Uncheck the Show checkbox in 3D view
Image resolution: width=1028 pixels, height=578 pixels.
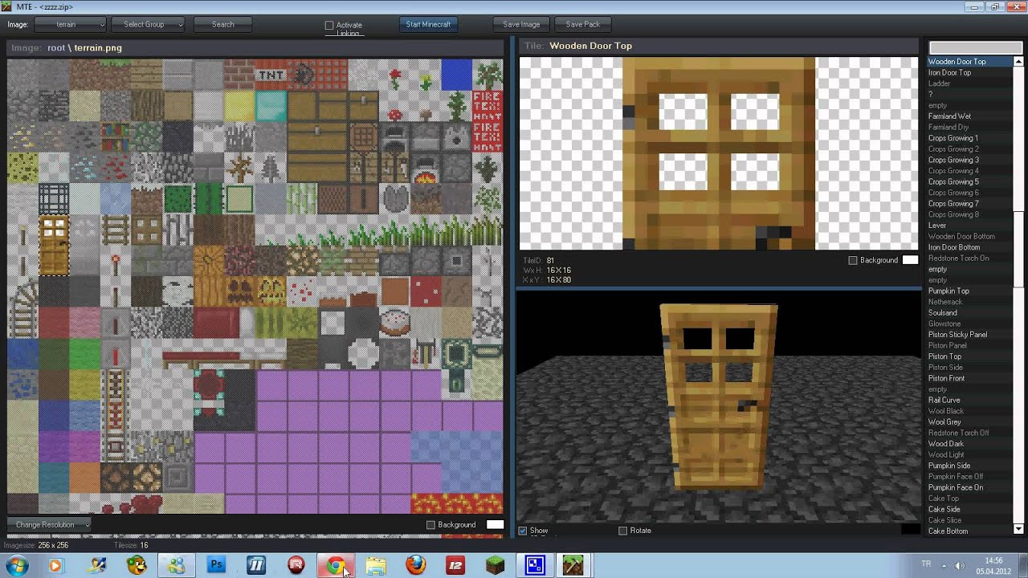523,531
